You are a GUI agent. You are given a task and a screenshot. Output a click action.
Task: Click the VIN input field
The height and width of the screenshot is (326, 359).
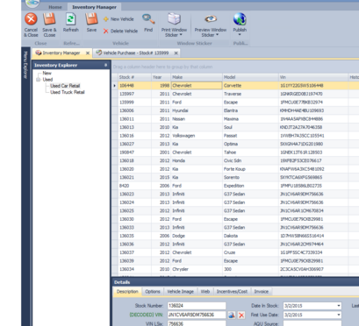tap(197, 315)
